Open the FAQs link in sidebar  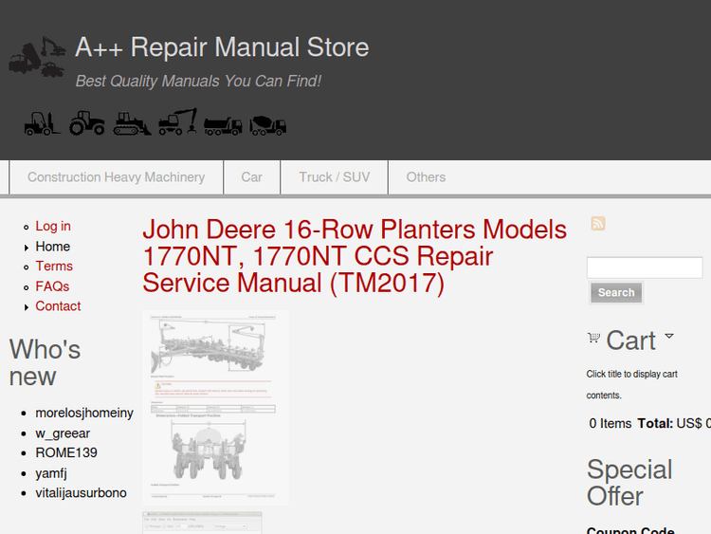pyautogui.click(x=52, y=286)
